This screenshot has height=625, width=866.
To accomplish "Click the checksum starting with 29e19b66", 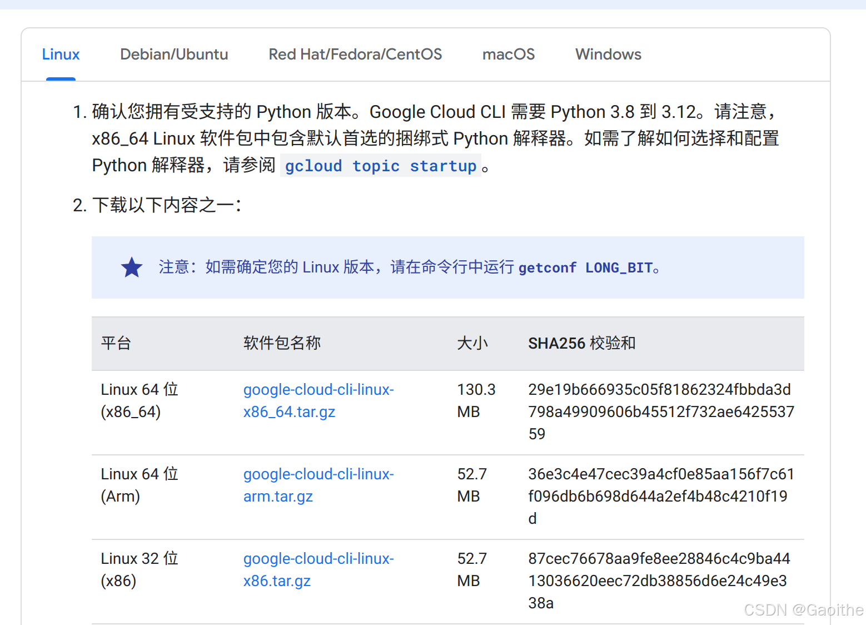I will (x=661, y=411).
